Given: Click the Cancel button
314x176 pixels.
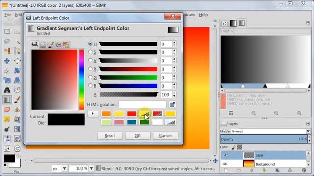Looking at the screenshot, I should click(165, 136).
